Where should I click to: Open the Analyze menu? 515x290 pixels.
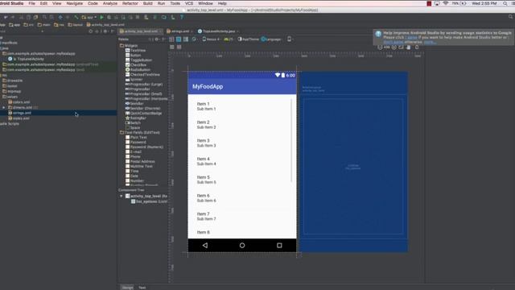tap(110, 3)
